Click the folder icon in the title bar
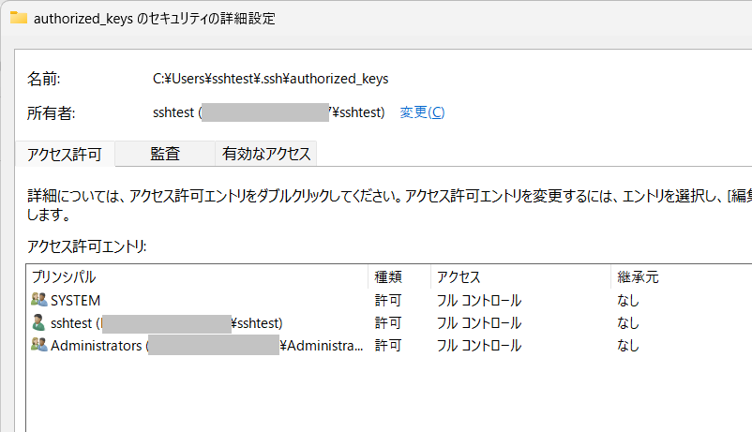This screenshot has width=752, height=432. [x=19, y=18]
